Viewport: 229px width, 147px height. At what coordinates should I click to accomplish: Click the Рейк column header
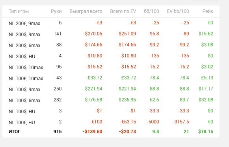pos(208,11)
